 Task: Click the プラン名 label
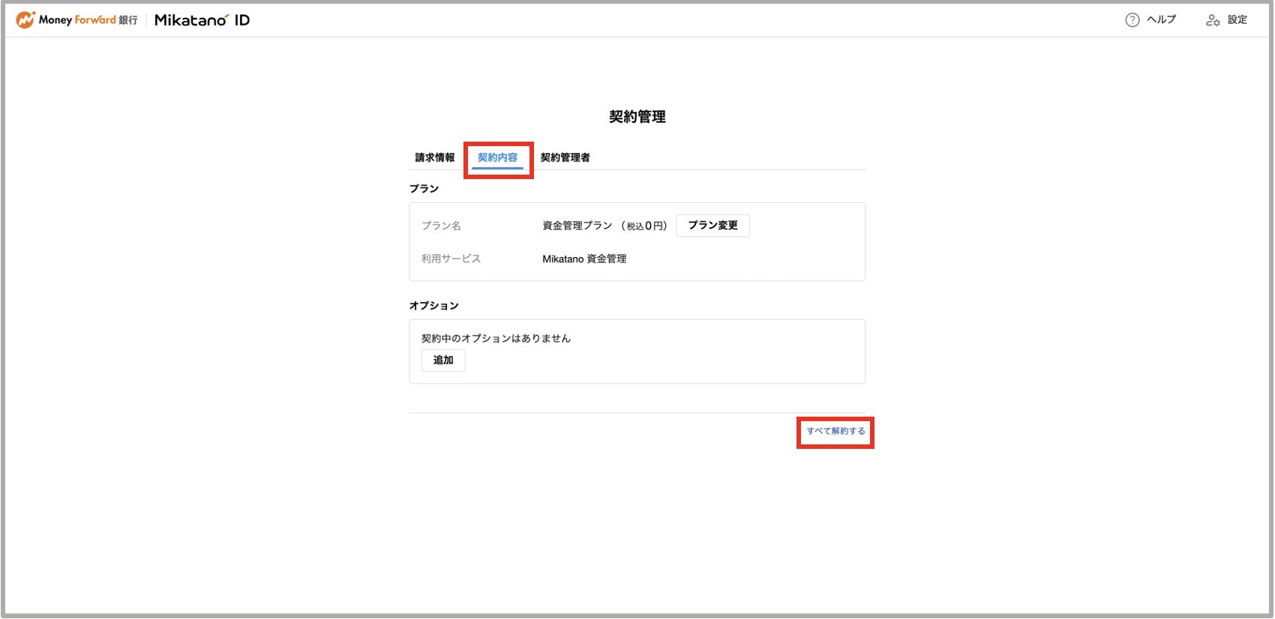tap(441, 226)
